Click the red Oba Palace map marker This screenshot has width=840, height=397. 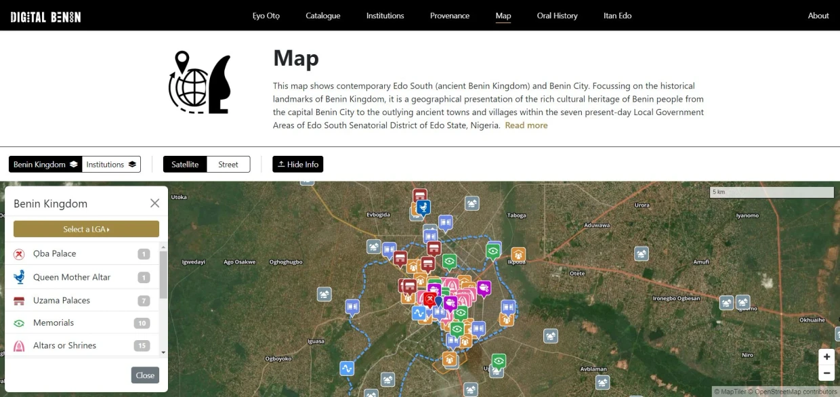tap(429, 299)
